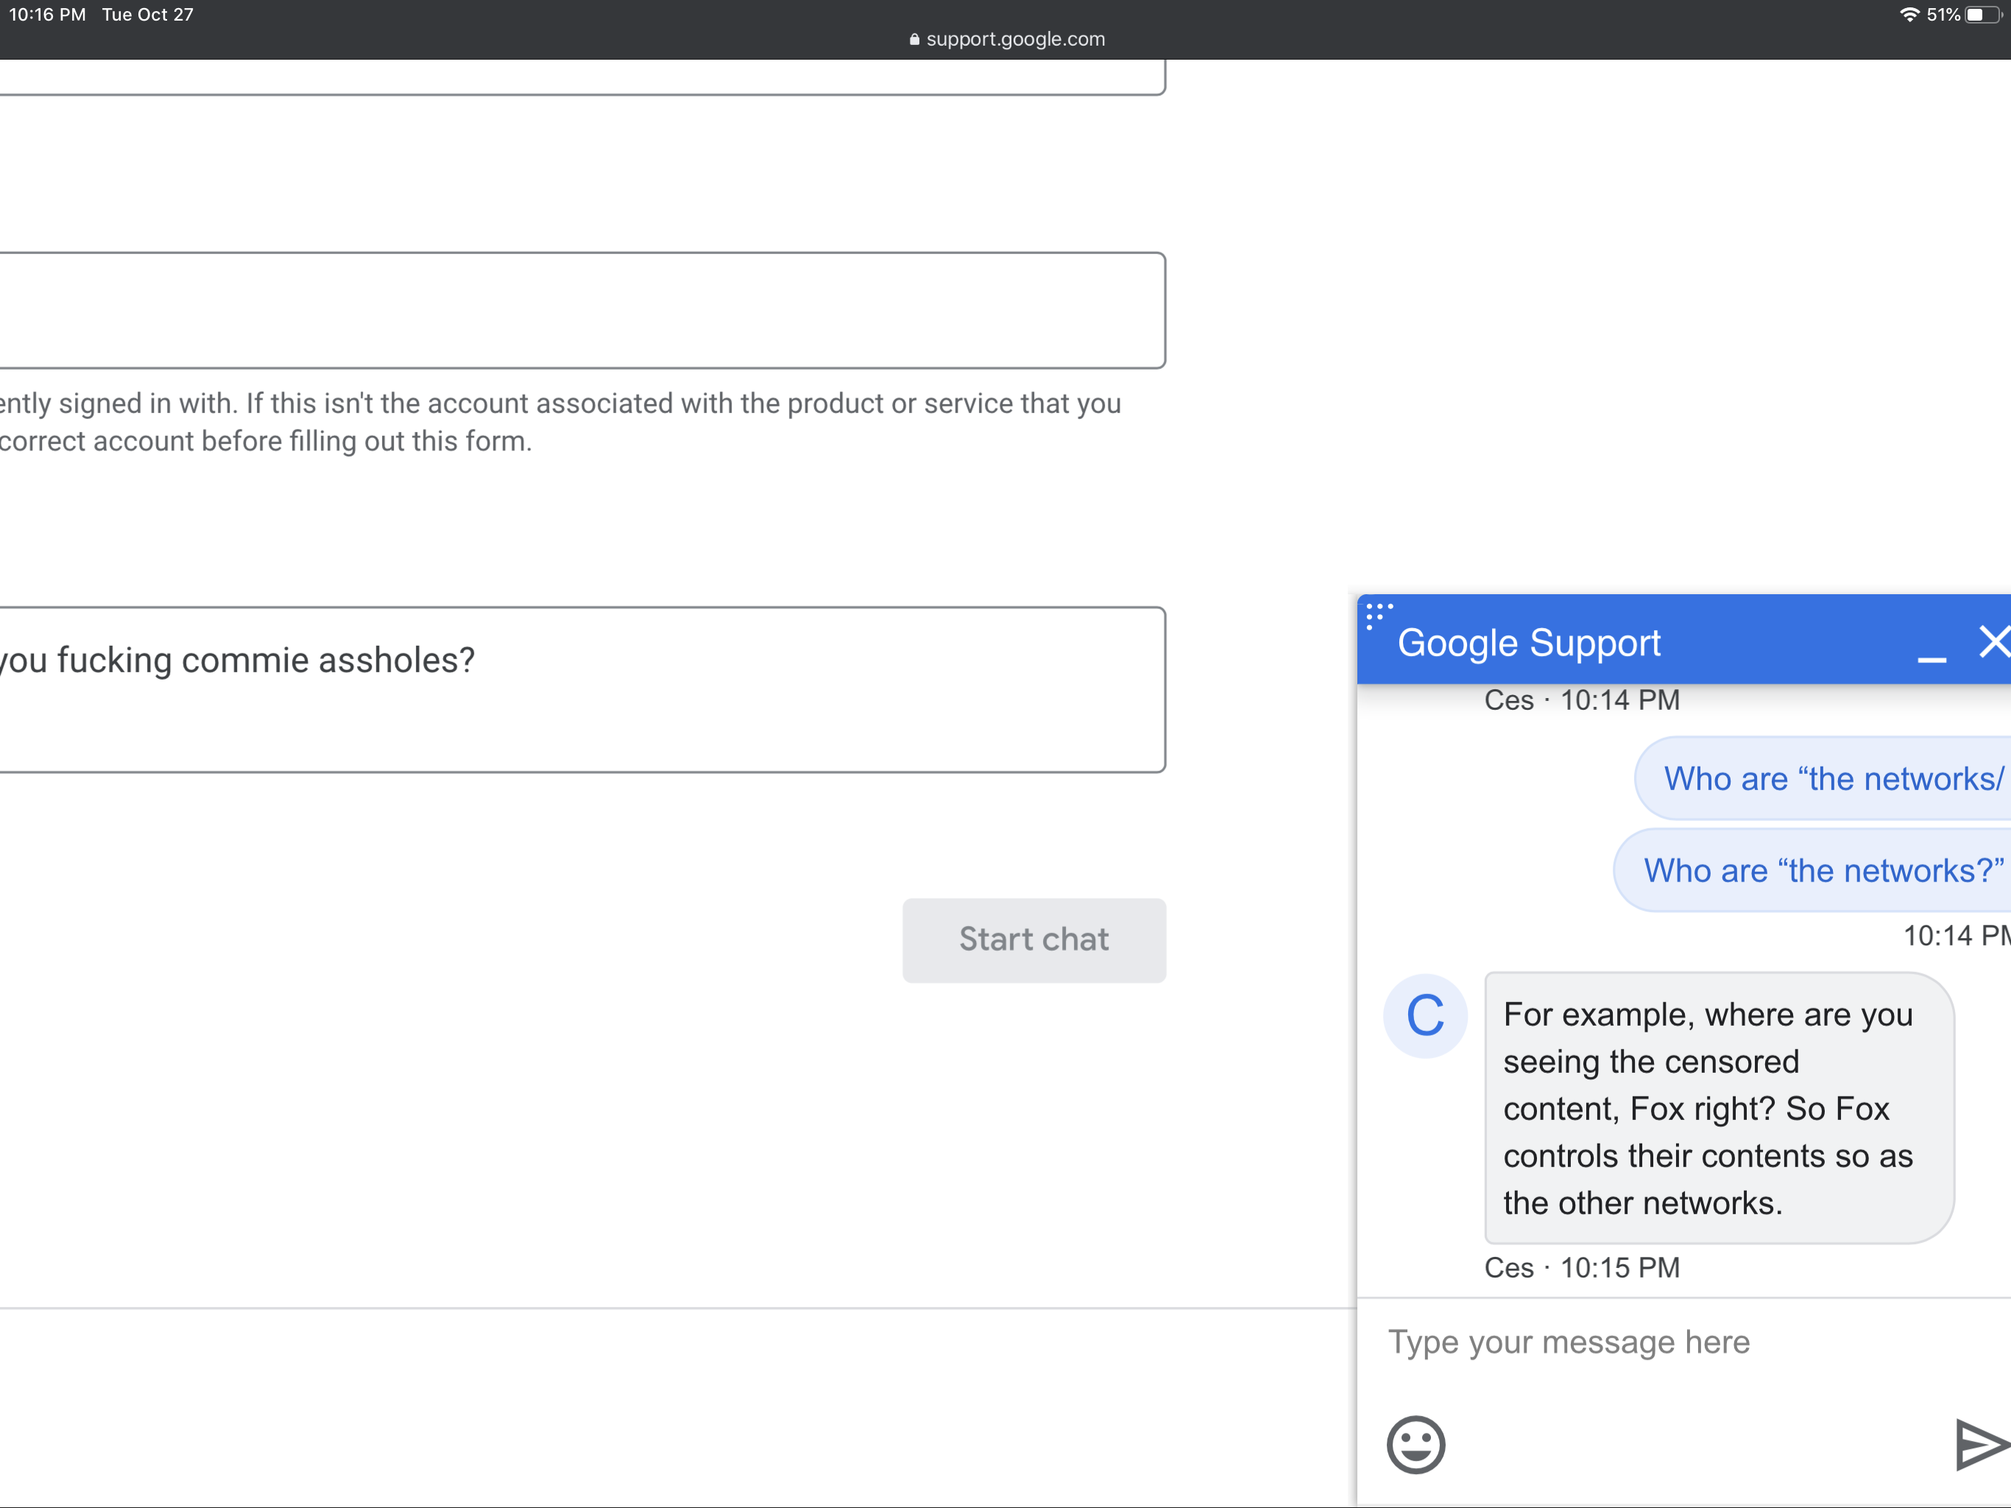This screenshot has width=2011, height=1508.
Task: Minimize the Google Support chat window
Action: coord(1931,658)
